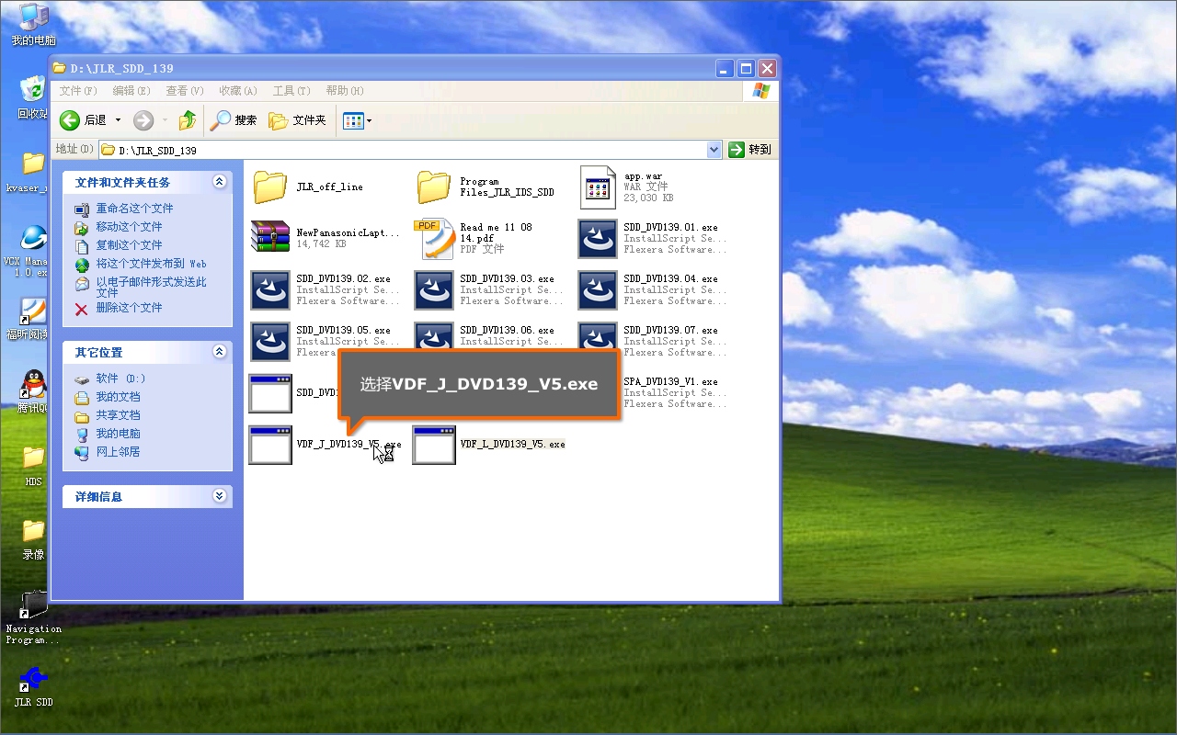
Task: Select the VDF_J_DVD139_V5.exe file icon
Action: pos(270,445)
